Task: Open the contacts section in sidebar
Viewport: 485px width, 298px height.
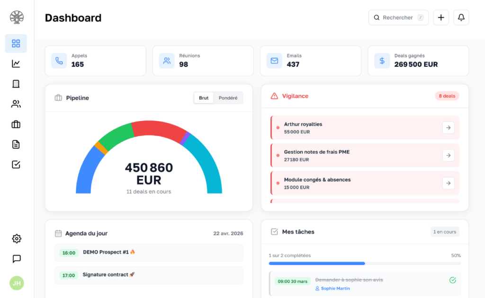Action: click(16, 104)
